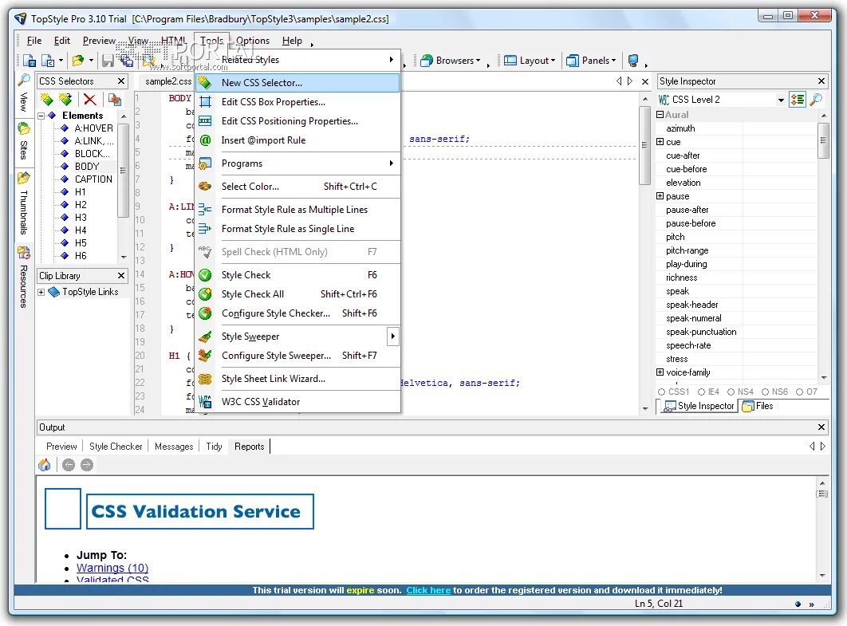The height and width of the screenshot is (626, 847).
Task: Click the speech-rate property row
Action: 737,345
